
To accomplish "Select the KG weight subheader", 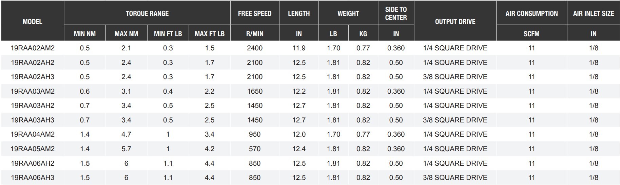I will pyautogui.click(x=363, y=34).
